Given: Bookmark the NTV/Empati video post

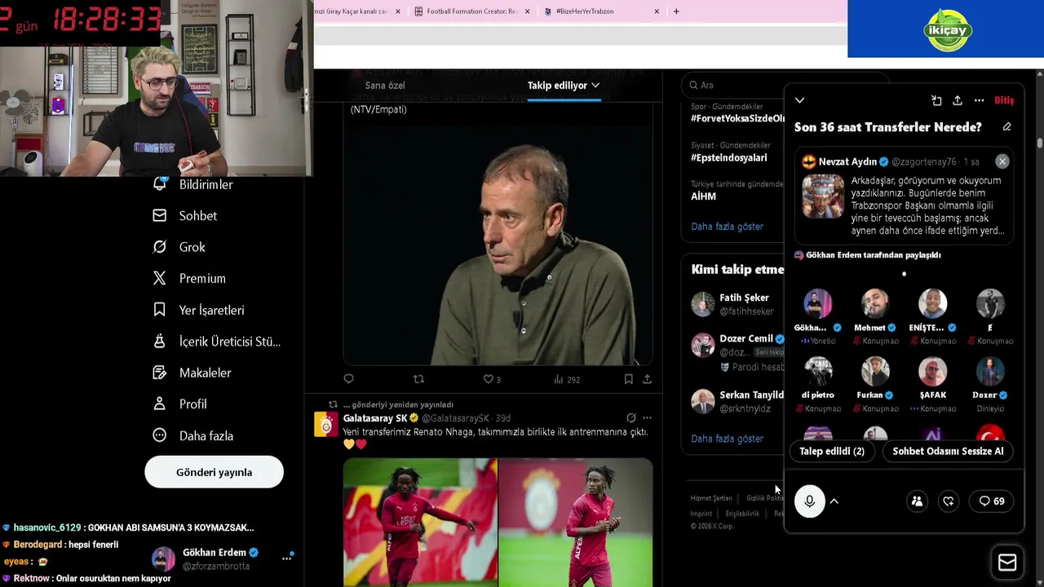Looking at the screenshot, I should pos(628,379).
